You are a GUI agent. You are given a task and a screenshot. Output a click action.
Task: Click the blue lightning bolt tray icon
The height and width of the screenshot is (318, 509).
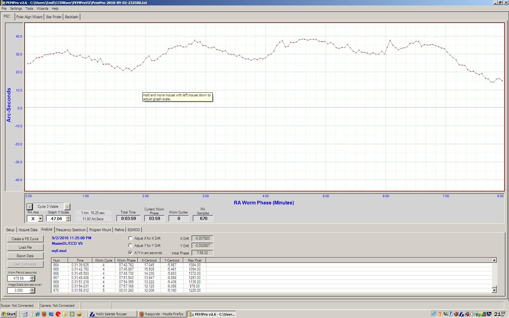pos(451,314)
